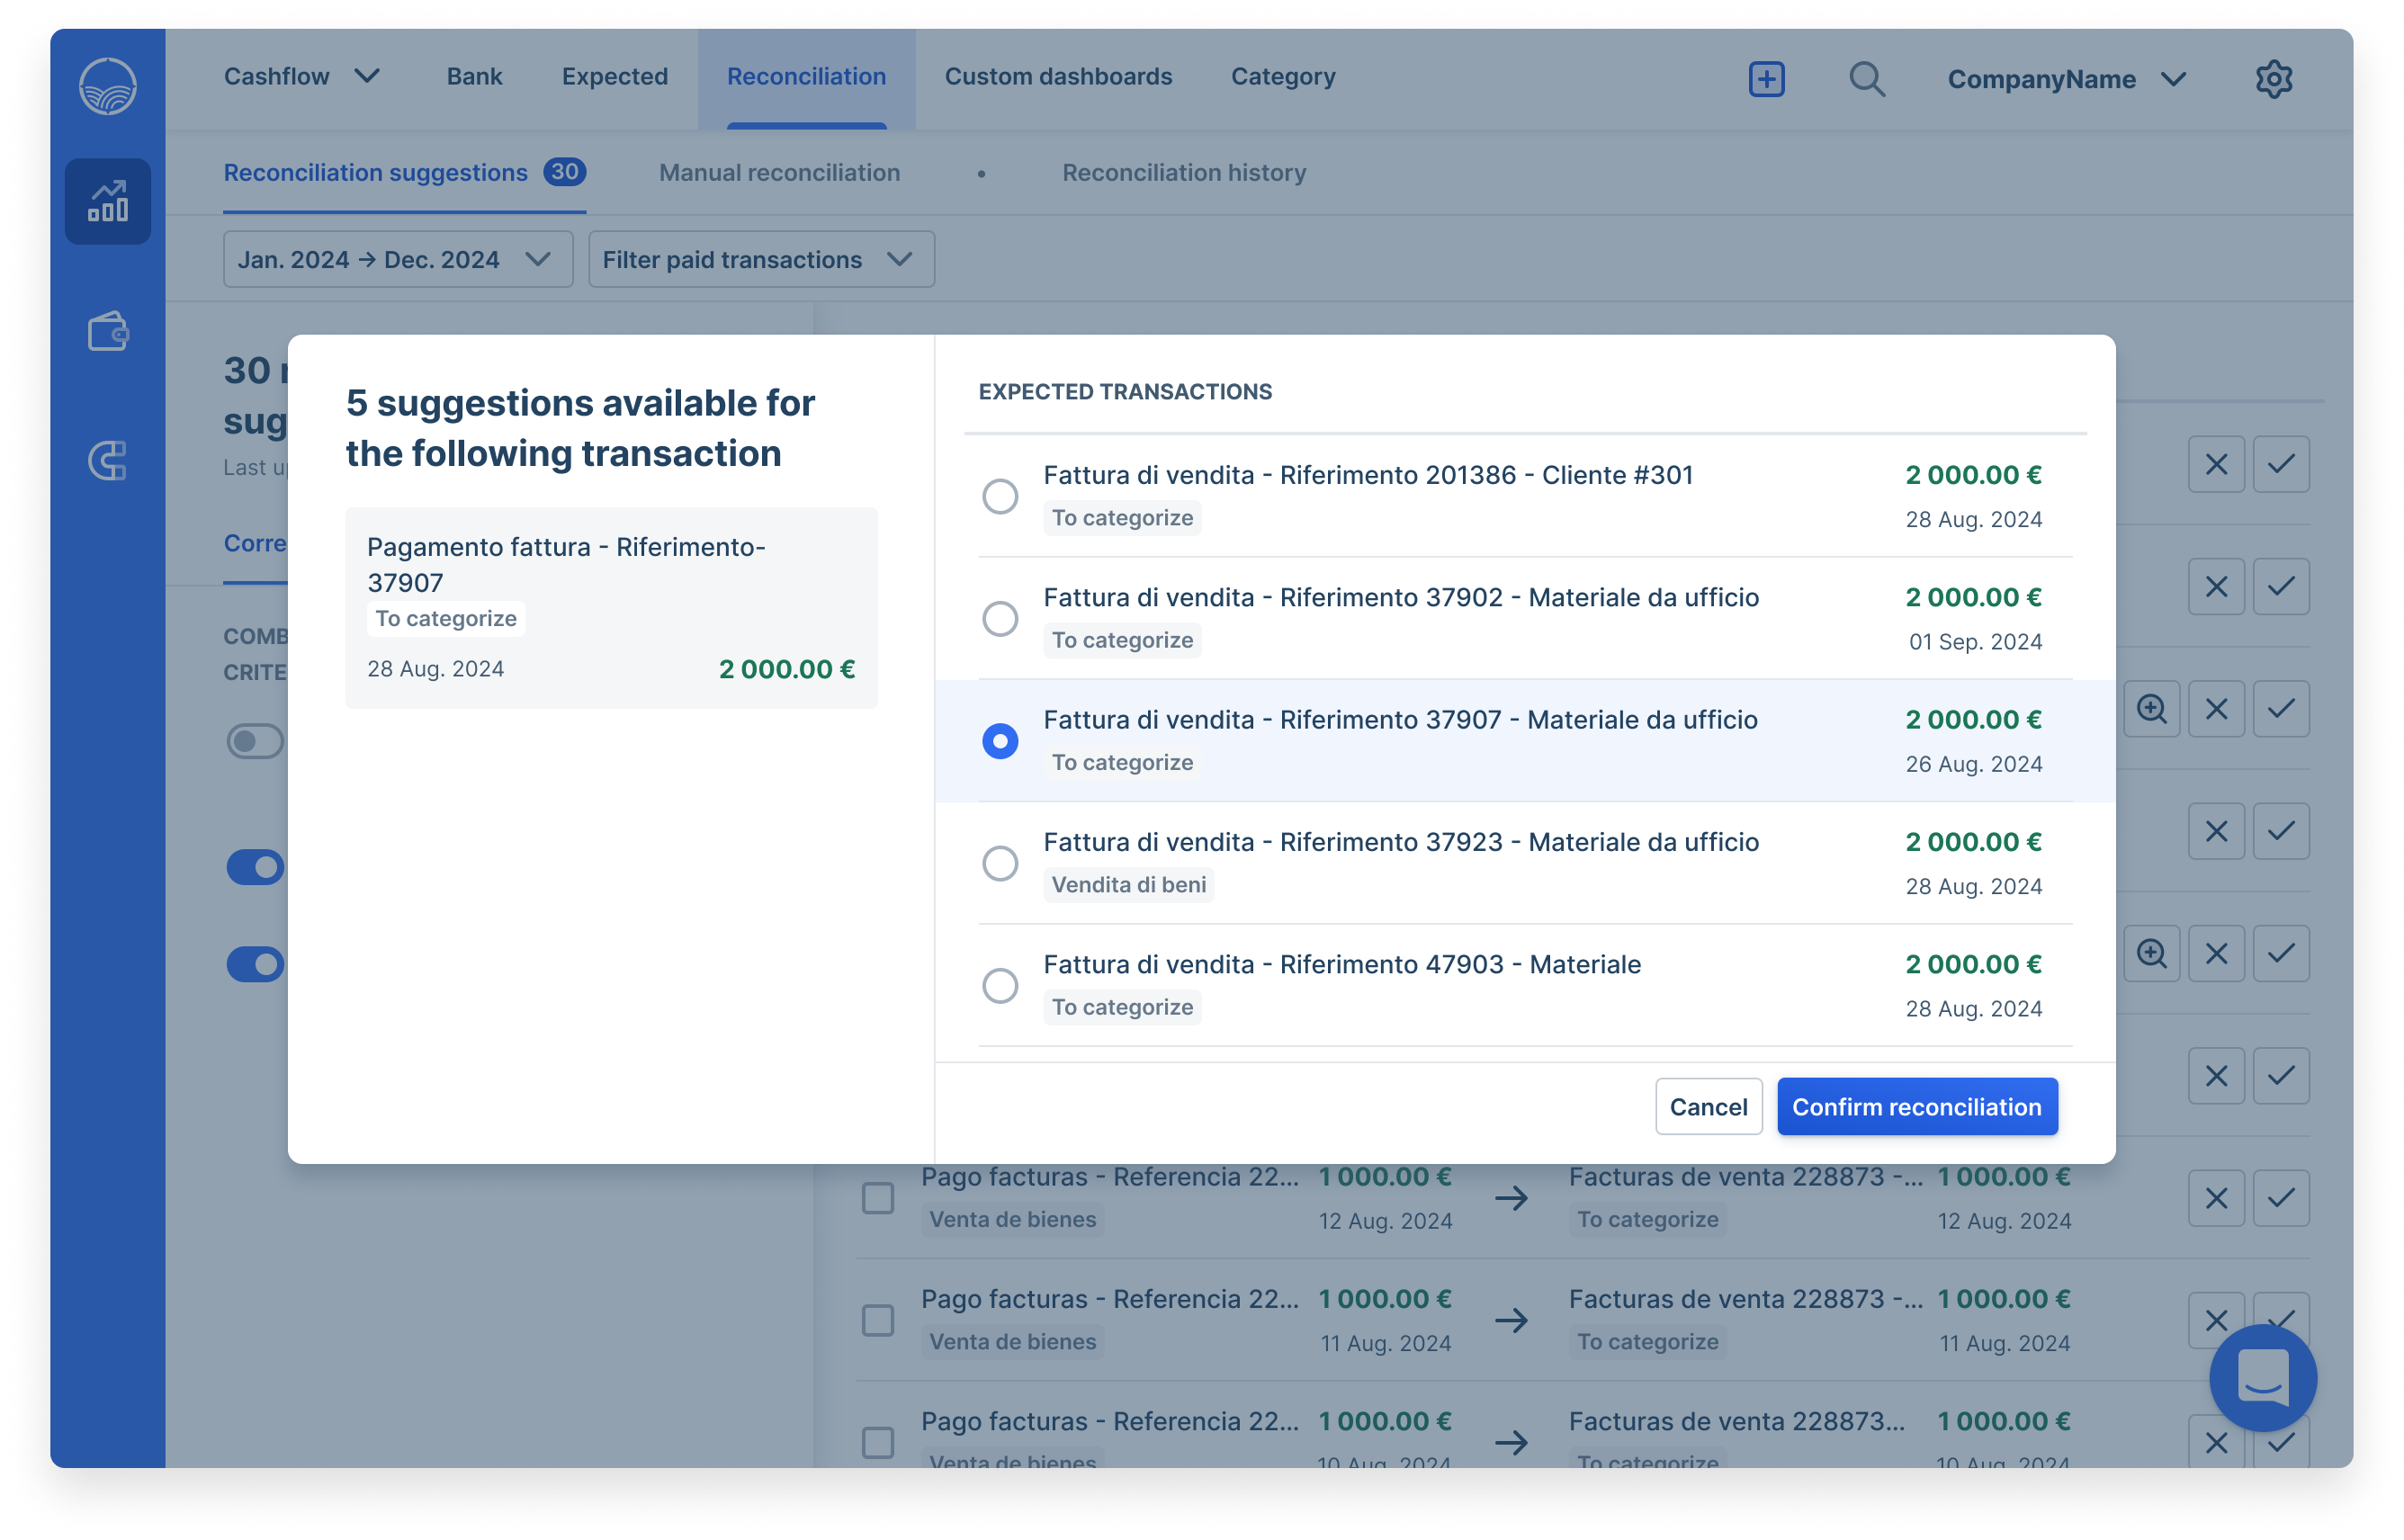Open the wallet icon in sidebar

tap(108, 332)
